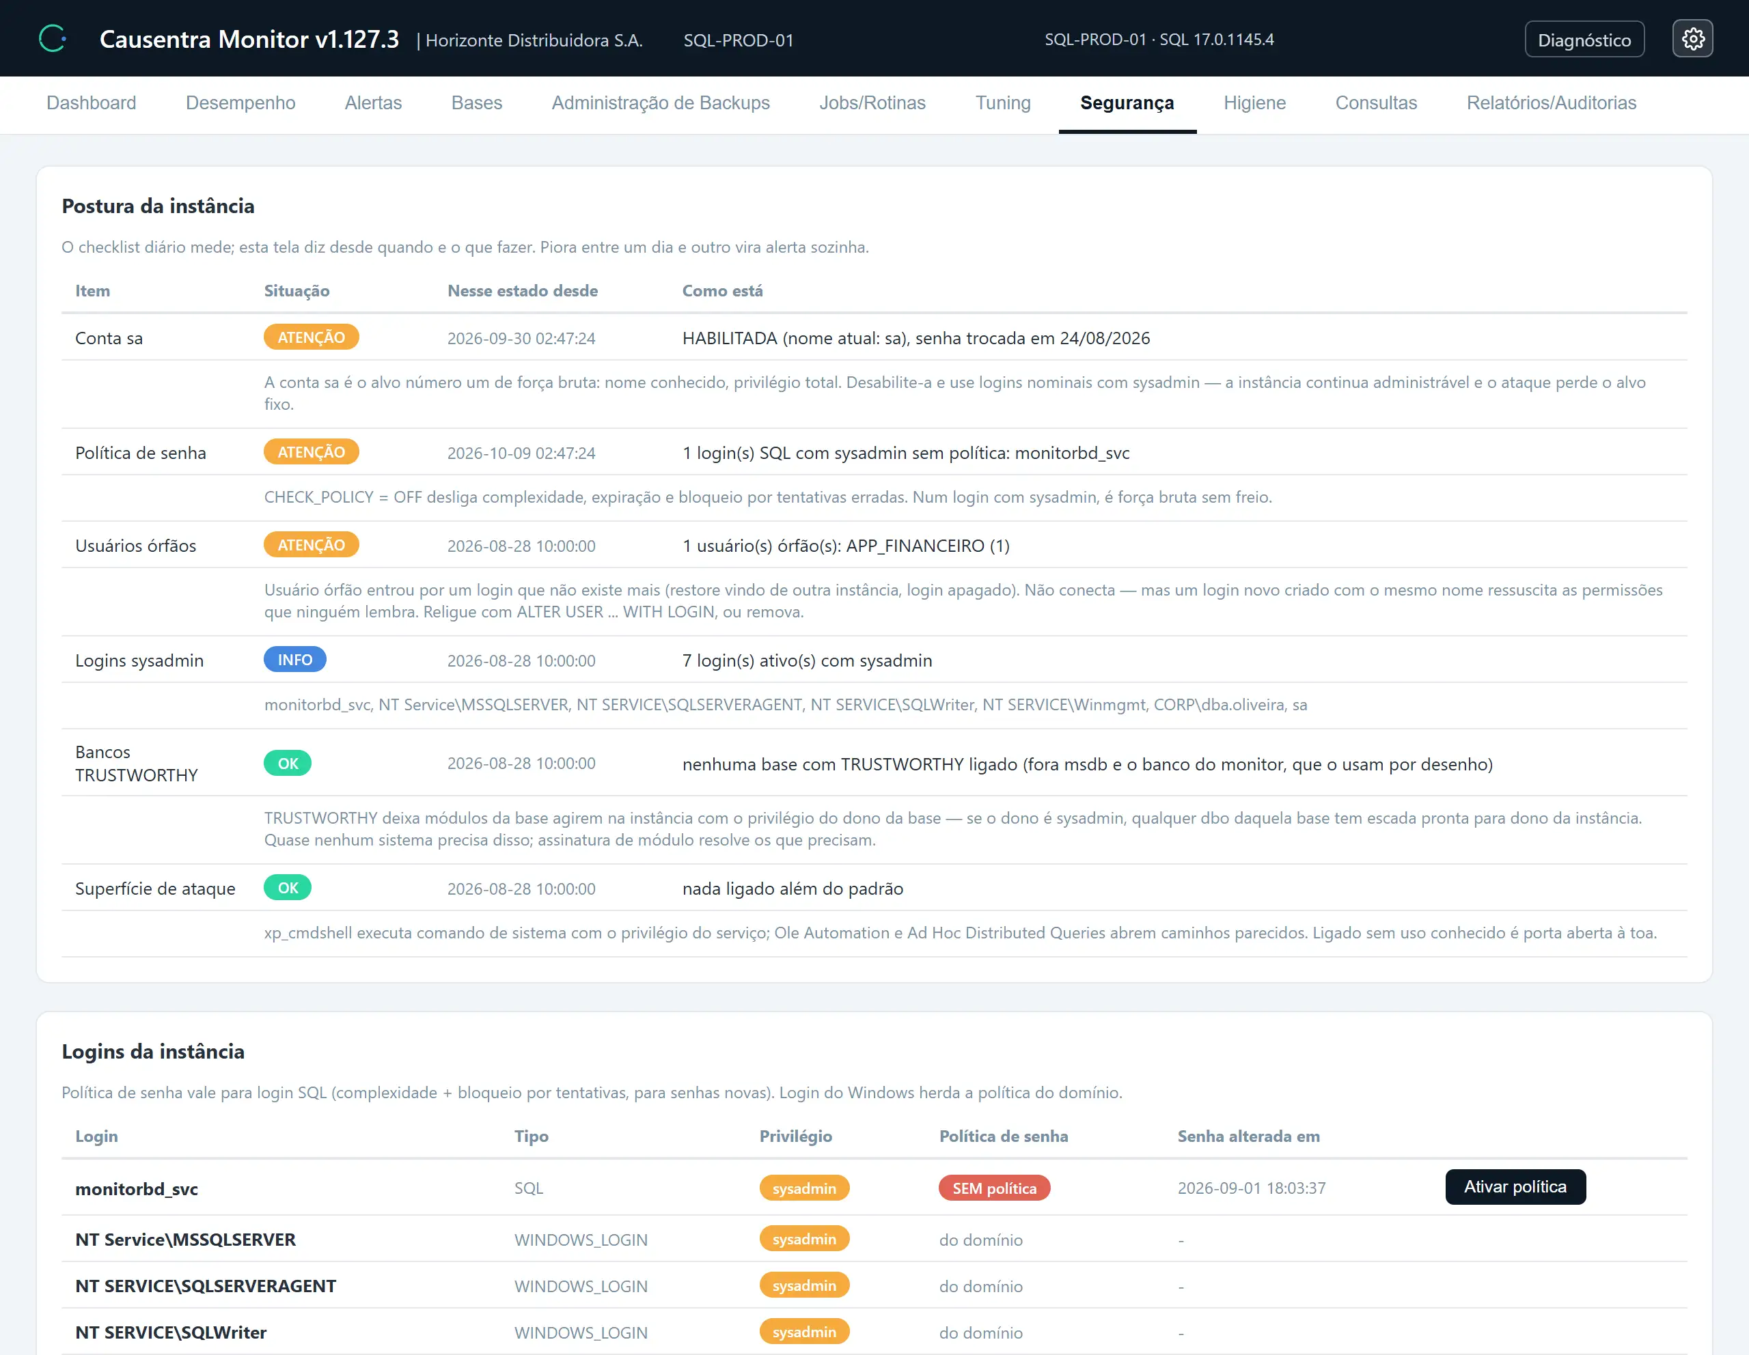Open Administração de Backups tab
Viewport: 1749px width, 1355px height.
coord(660,102)
